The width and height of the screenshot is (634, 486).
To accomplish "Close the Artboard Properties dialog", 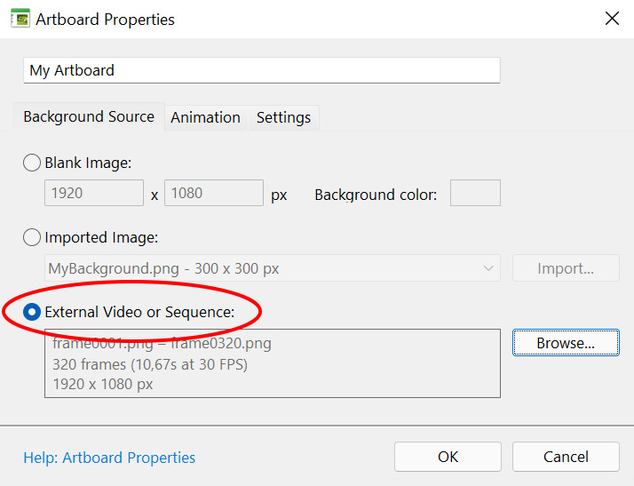I will click(x=612, y=19).
